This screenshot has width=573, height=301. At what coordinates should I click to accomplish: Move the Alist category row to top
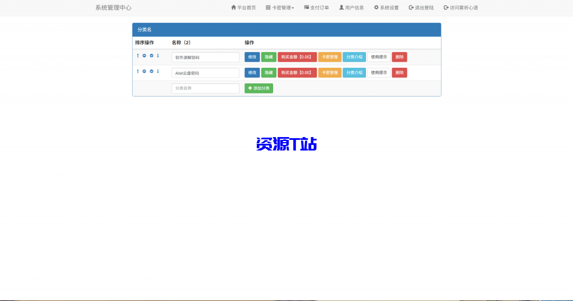(138, 71)
